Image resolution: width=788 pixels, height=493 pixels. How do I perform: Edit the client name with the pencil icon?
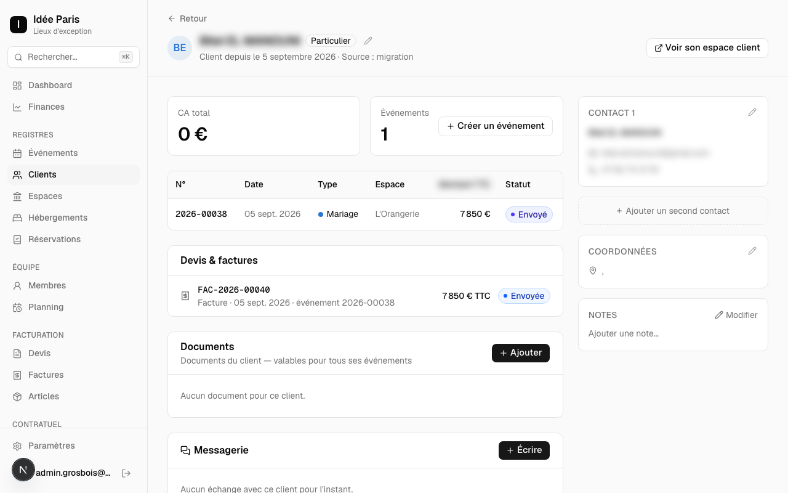coord(368,41)
